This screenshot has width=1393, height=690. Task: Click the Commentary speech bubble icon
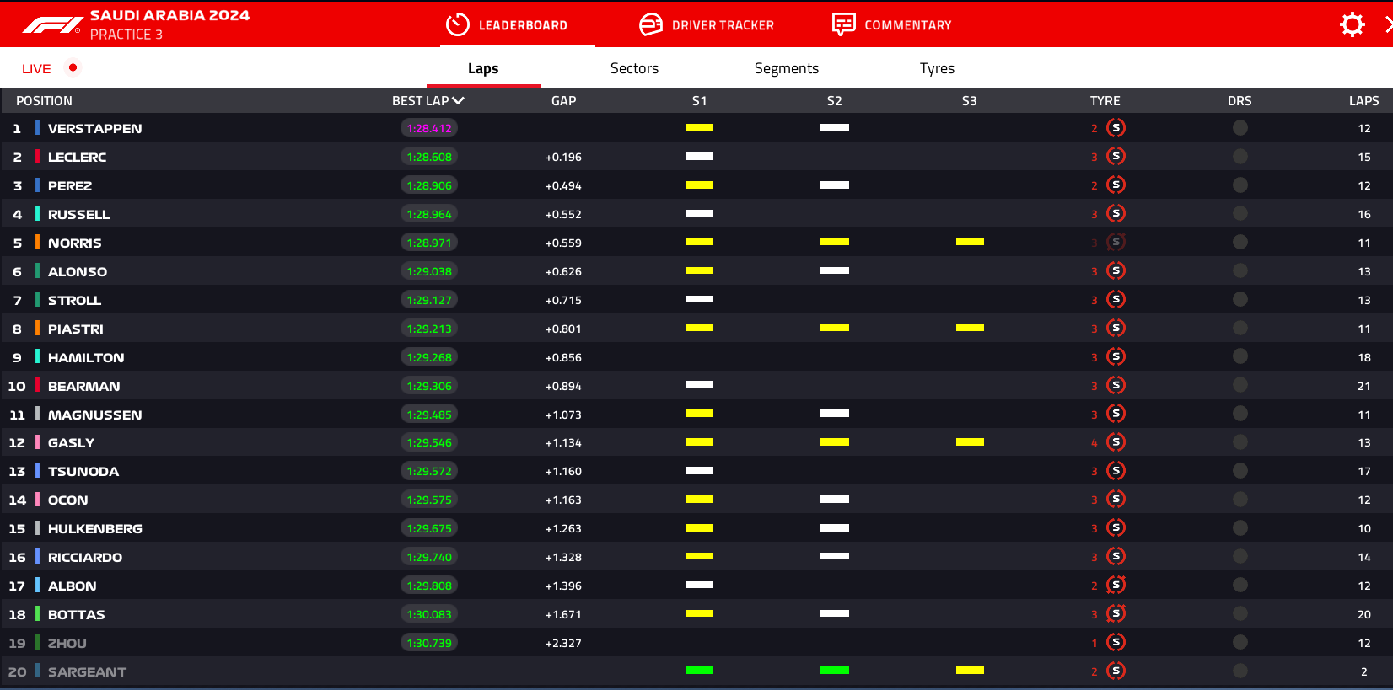(x=844, y=24)
